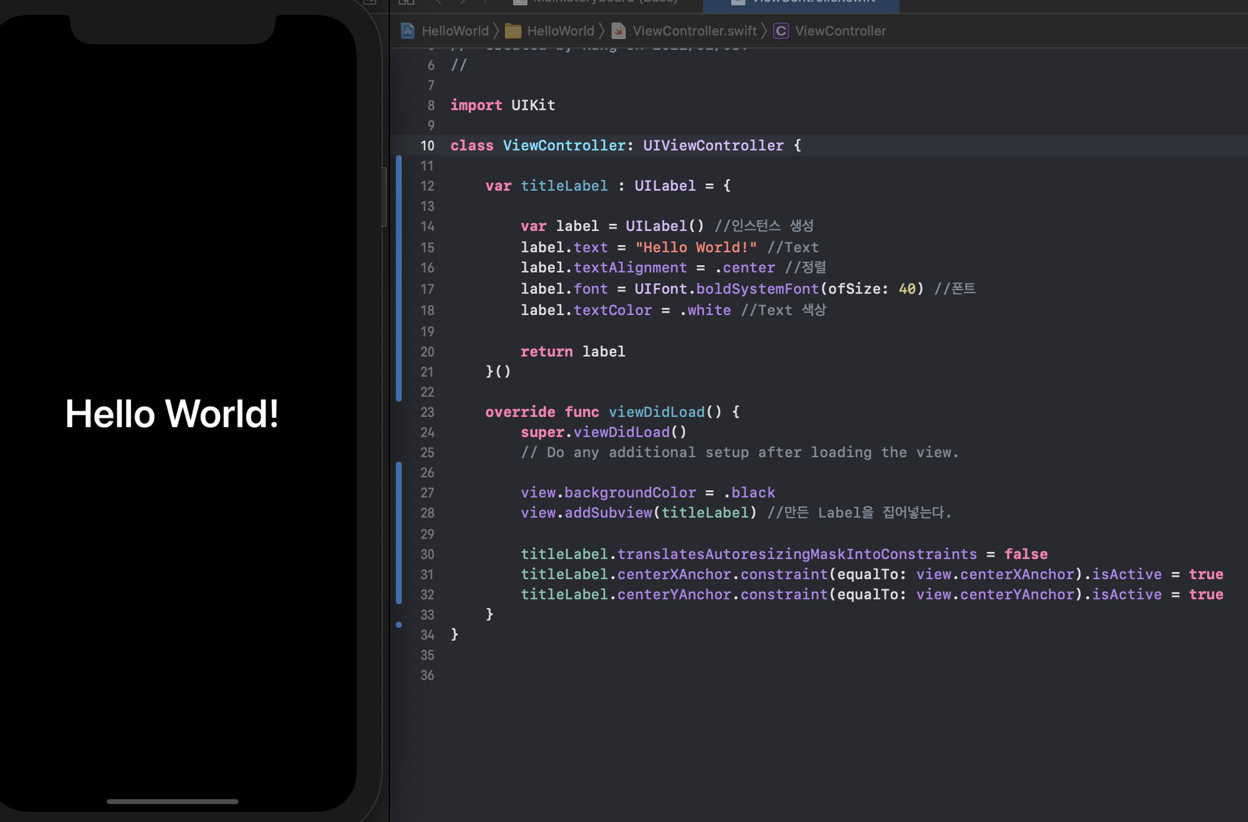
Task: Click the blue change dot near line 33
Action: (399, 625)
